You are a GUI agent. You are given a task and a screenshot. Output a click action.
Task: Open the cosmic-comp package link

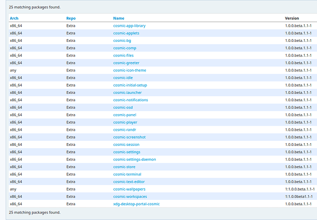coord(125,48)
